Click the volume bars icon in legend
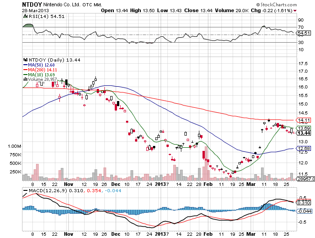This screenshot has width=315, height=238. pyautogui.click(x=25, y=79)
